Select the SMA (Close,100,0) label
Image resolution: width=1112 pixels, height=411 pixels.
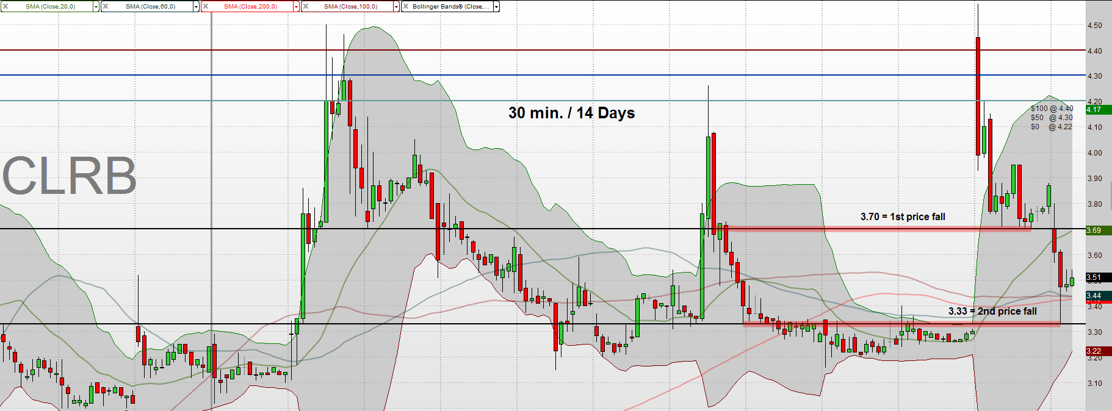pos(350,7)
